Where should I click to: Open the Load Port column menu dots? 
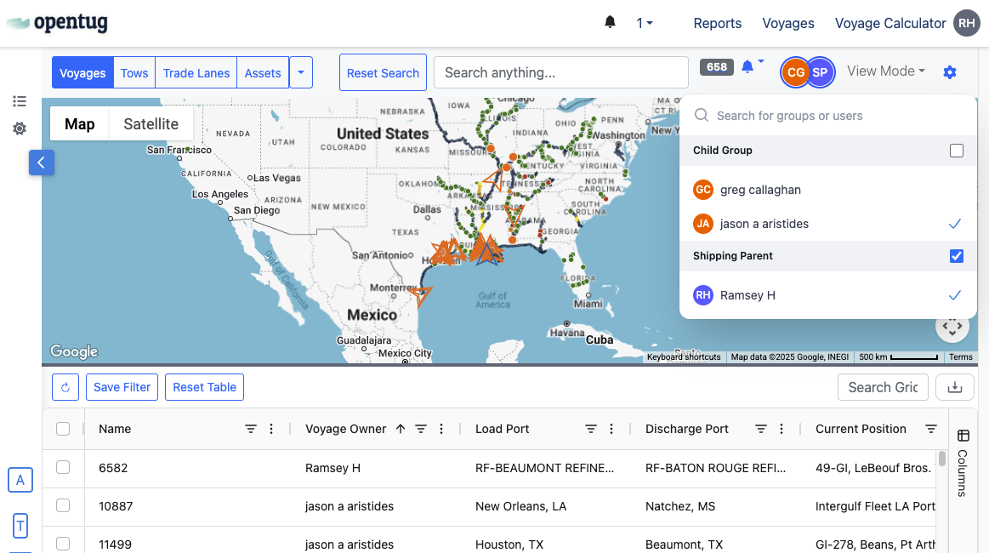coord(611,429)
